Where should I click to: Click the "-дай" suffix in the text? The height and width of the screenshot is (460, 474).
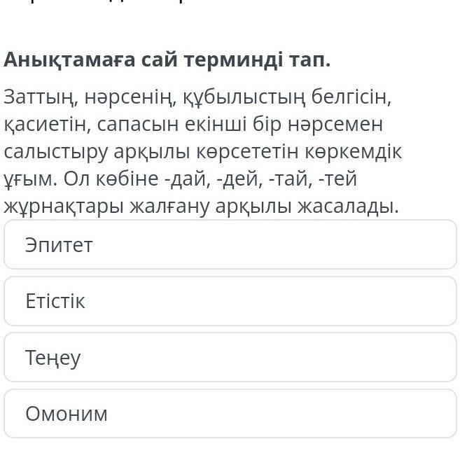point(184,179)
